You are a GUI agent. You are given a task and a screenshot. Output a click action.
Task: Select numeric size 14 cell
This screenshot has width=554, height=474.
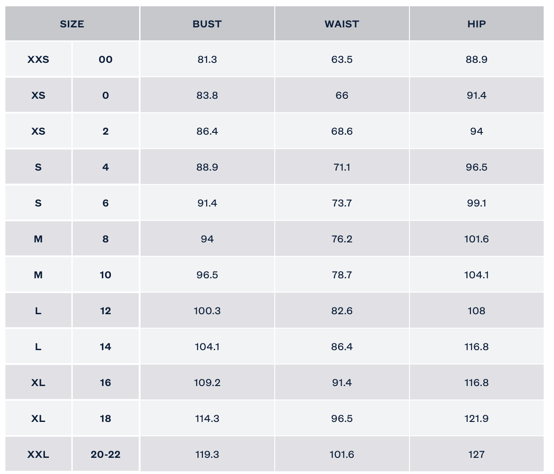pyautogui.click(x=106, y=347)
